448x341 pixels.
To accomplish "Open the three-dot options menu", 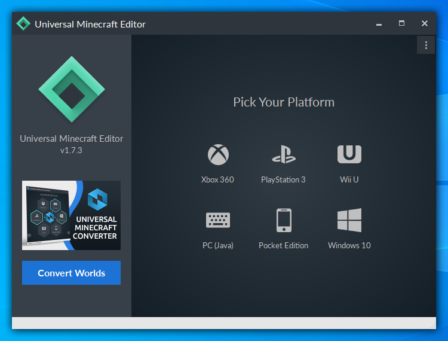I will tap(425, 45).
